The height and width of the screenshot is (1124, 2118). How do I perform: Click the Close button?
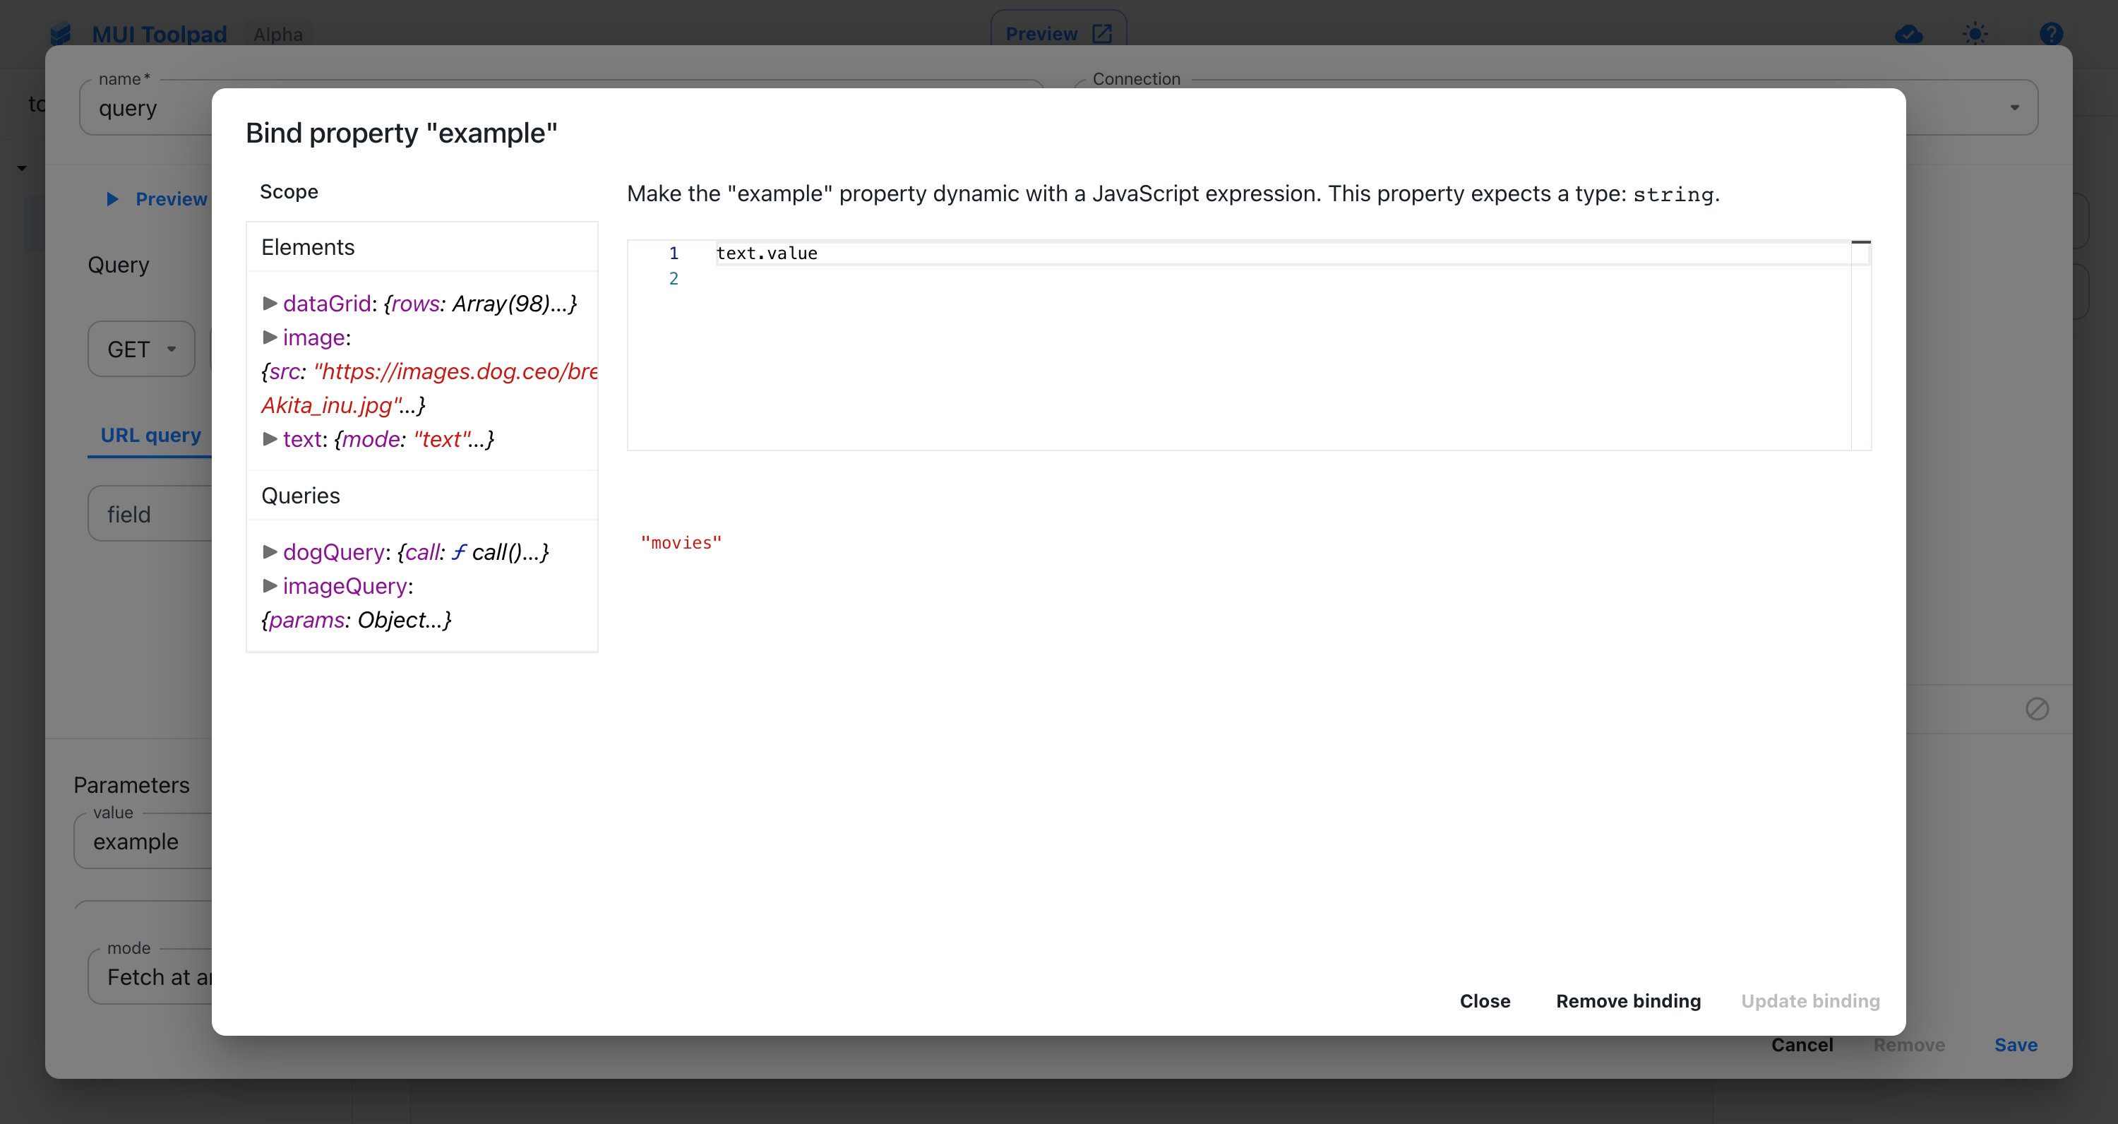(1485, 1000)
